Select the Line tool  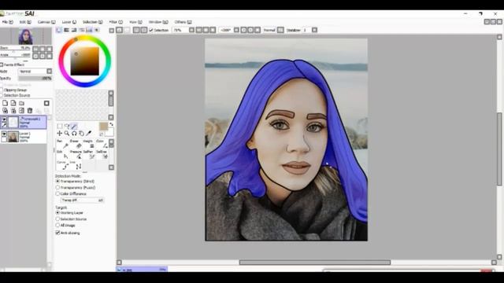tap(76, 165)
